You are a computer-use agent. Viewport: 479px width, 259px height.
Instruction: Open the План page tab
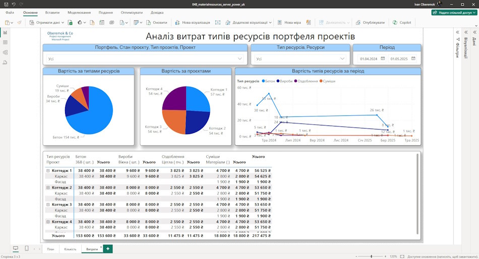point(50,249)
